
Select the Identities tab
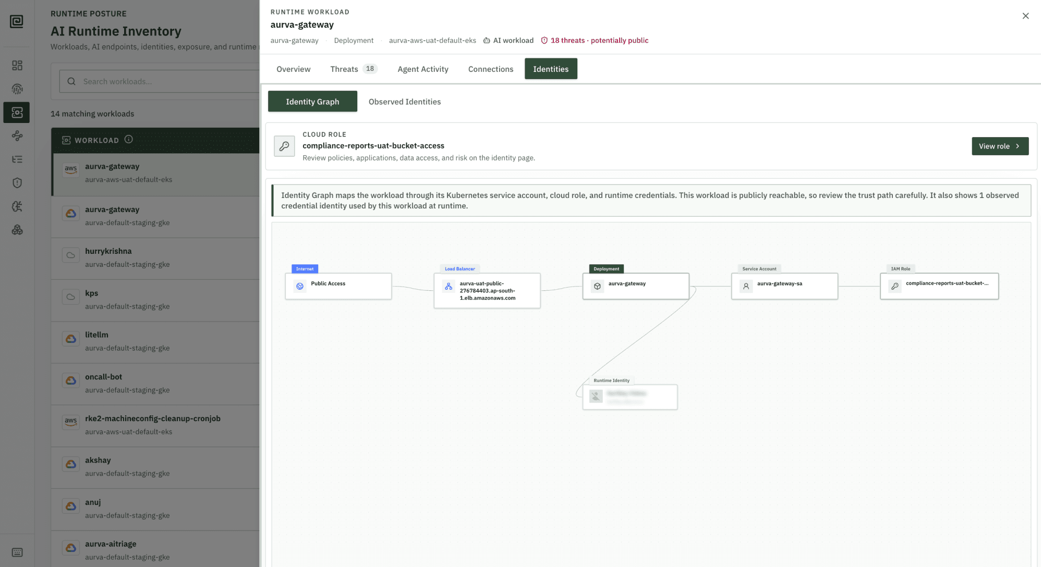point(551,69)
